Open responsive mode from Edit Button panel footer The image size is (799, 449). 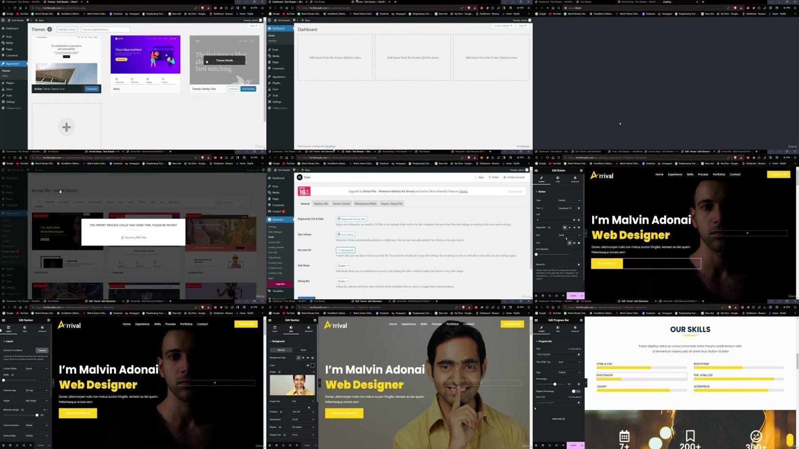pyautogui.click(x=557, y=295)
